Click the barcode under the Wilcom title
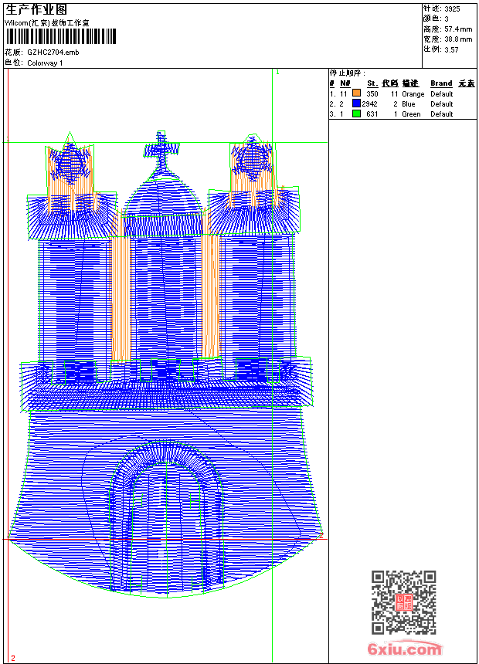Viewport: 479px width, 664px height. 60,36
